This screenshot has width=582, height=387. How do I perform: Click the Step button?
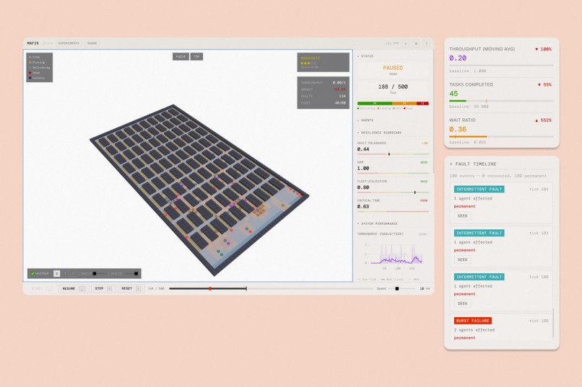pyautogui.click(x=103, y=288)
